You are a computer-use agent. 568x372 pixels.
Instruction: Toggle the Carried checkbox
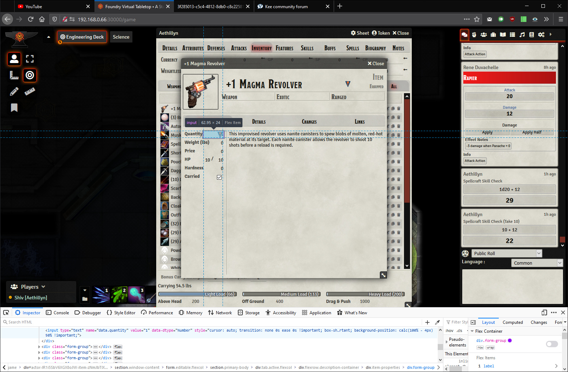pyautogui.click(x=219, y=177)
